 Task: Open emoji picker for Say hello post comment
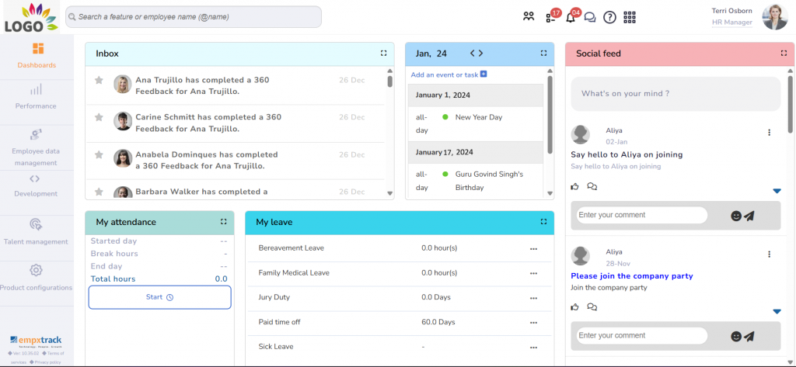pyautogui.click(x=736, y=216)
